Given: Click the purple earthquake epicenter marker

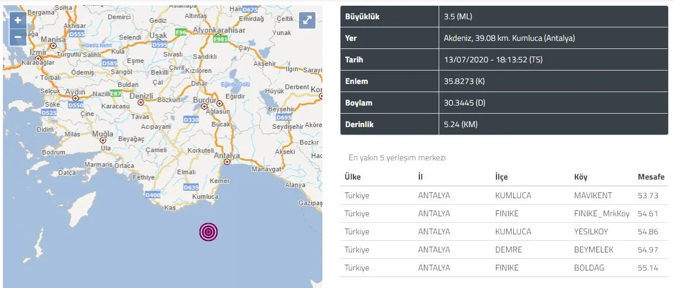Looking at the screenshot, I should pos(209,232).
